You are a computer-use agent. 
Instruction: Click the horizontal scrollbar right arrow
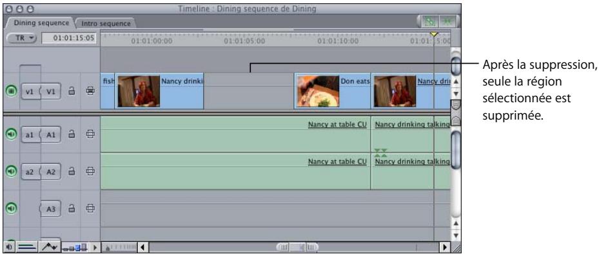444,247
